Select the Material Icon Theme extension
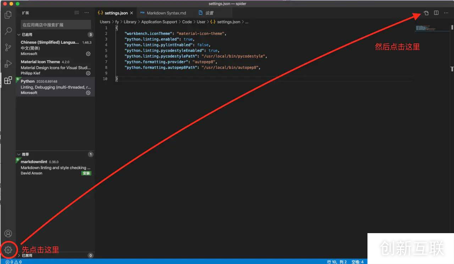 click(55, 67)
